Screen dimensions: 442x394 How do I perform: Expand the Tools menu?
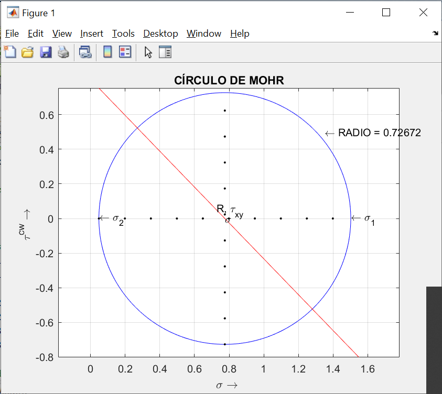tap(123, 34)
